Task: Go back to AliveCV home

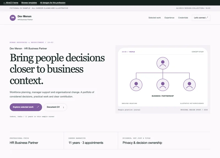Action: pyautogui.click(x=11, y=3)
